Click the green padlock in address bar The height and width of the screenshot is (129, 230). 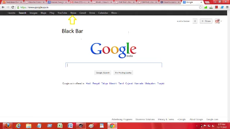pos(18,7)
